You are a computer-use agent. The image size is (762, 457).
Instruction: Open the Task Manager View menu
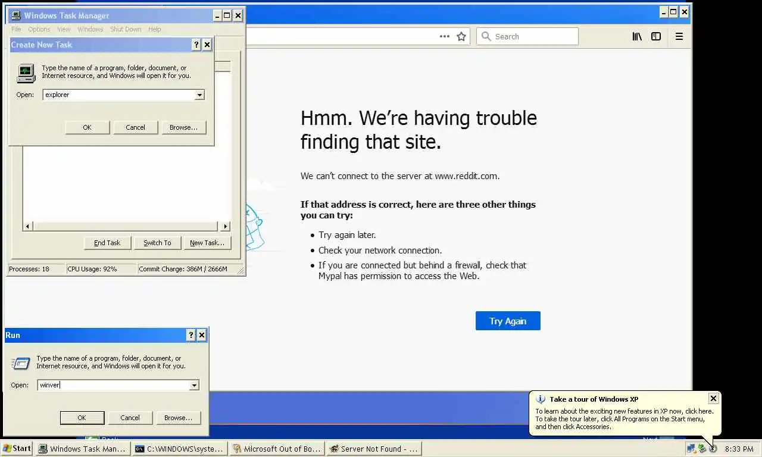(x=64, y=29)
